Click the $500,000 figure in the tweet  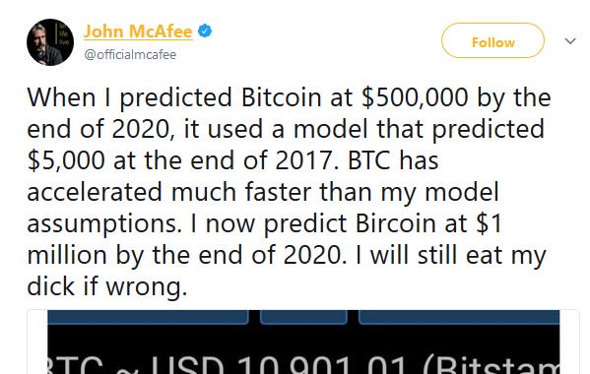pyautogui.click(x=415, y=97)
